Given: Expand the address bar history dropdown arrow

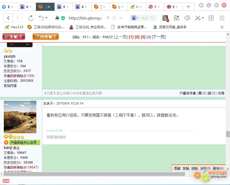Looking at the screenshot, I should click(x=120, y=18).
